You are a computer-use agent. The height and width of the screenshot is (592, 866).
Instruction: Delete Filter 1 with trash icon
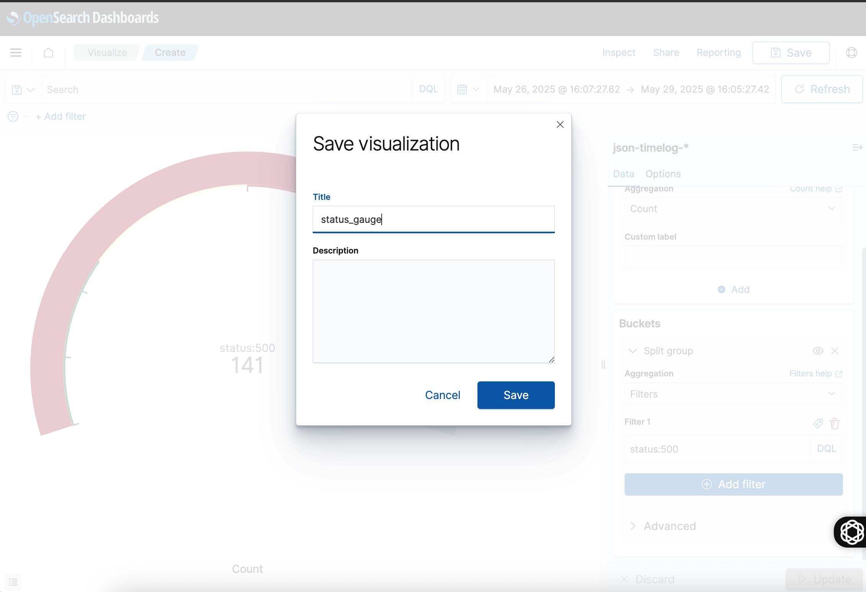coord(835,423)
